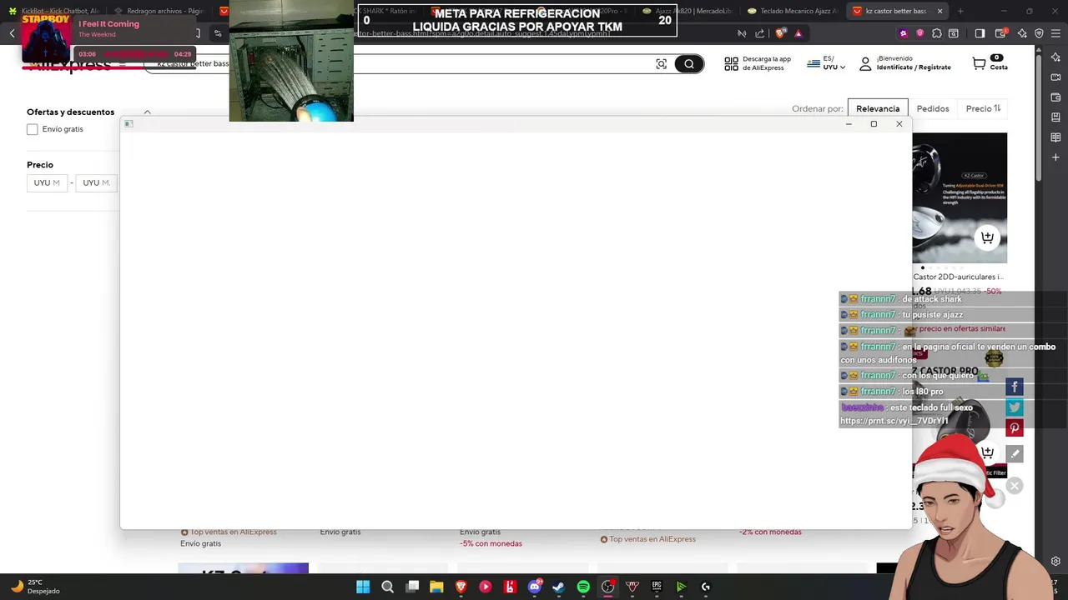This screenshot has height=600, width=1068.
Task: Open the Brave hamburger main menu
Action: [1055, 33]
